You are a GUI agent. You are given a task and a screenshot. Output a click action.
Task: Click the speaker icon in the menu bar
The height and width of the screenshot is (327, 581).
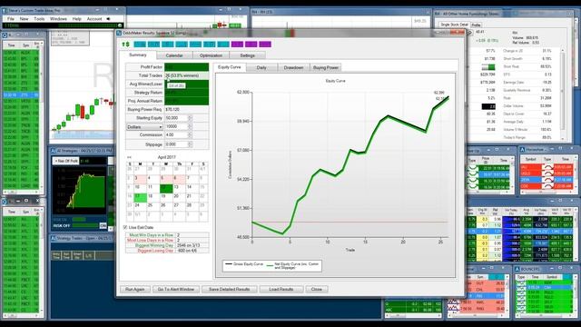click(109, 18)
